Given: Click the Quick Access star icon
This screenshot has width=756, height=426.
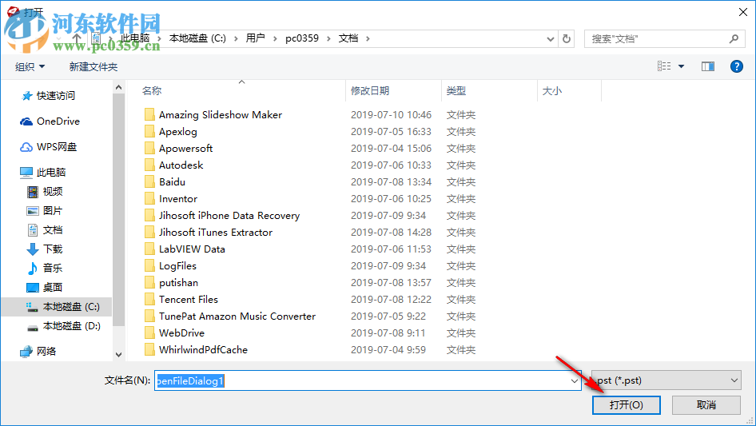Looking at the screenshot, I should (x=27, y=96).
